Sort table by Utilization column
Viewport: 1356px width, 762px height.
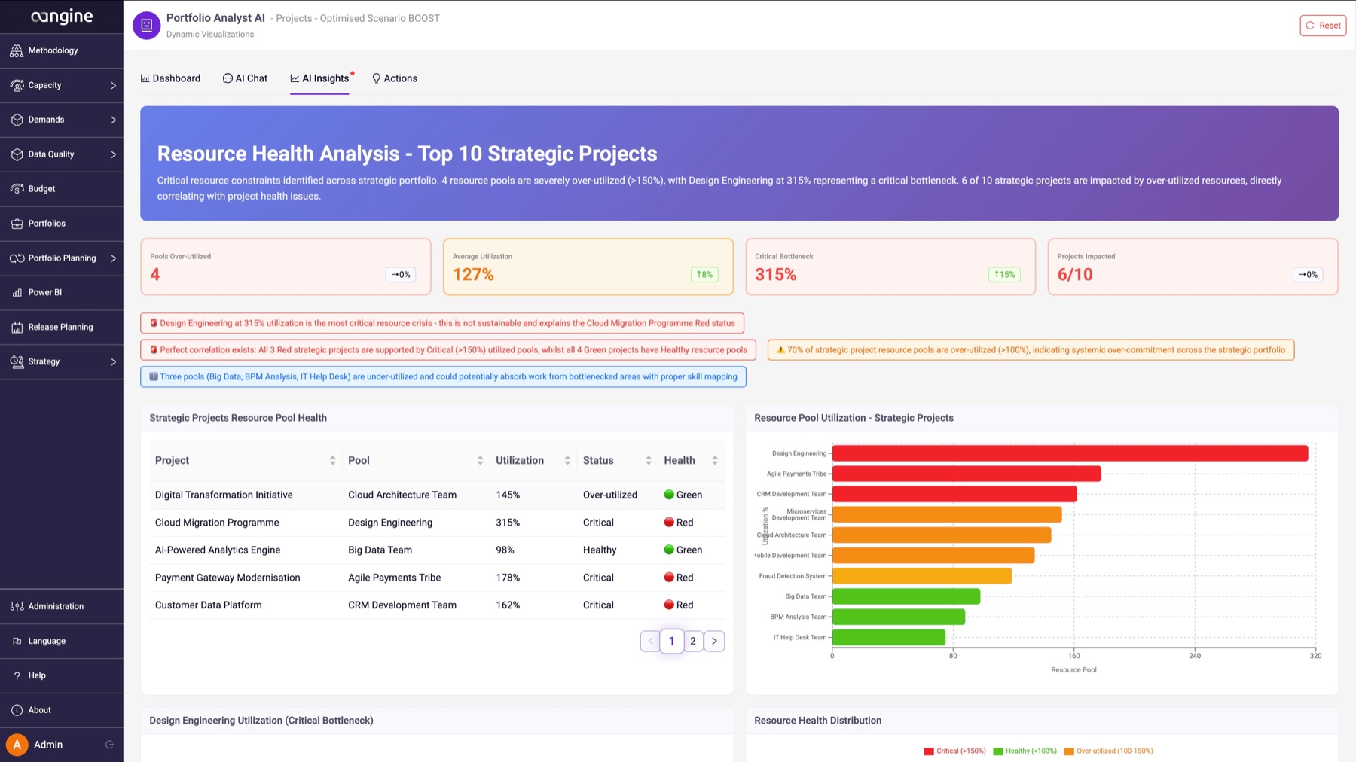click(x=567, y=460)
